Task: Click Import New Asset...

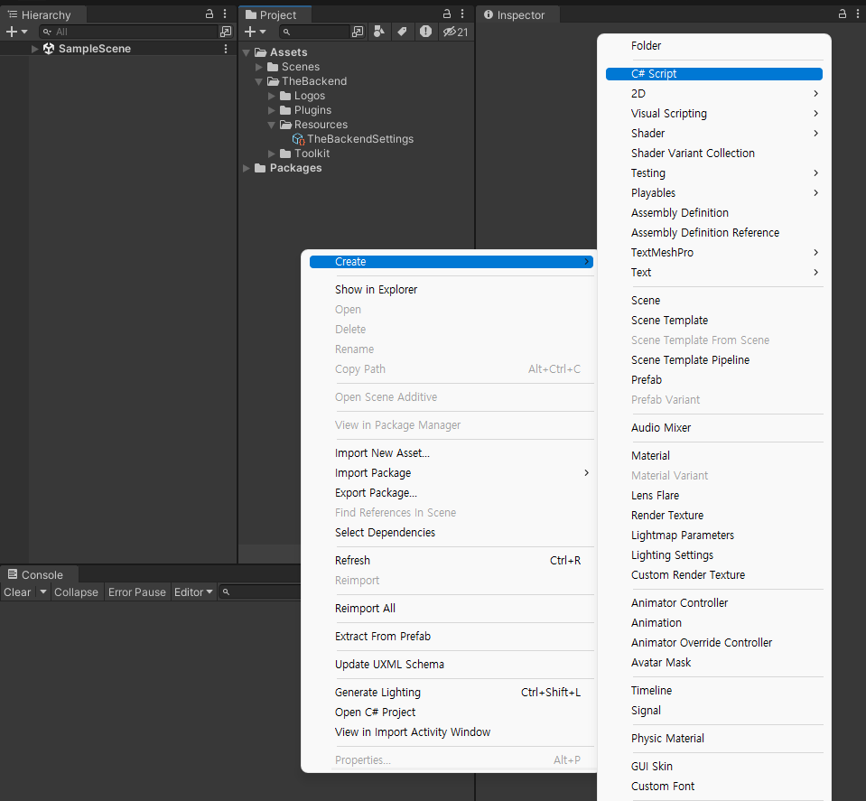Action: 452,453
